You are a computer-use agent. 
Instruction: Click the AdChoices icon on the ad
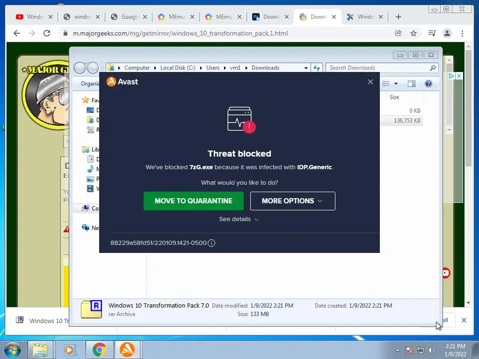click(451, 76)
